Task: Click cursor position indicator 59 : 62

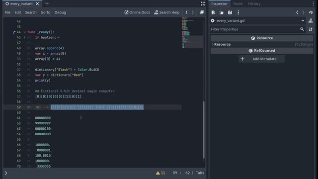Action: pyautogui.click(x=181, y=173)
